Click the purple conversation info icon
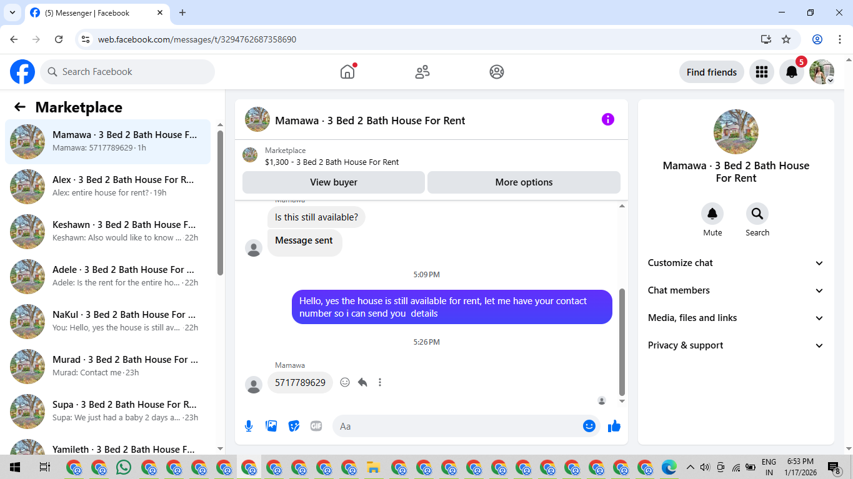This screenshot has width=853, height=479. 608,119
